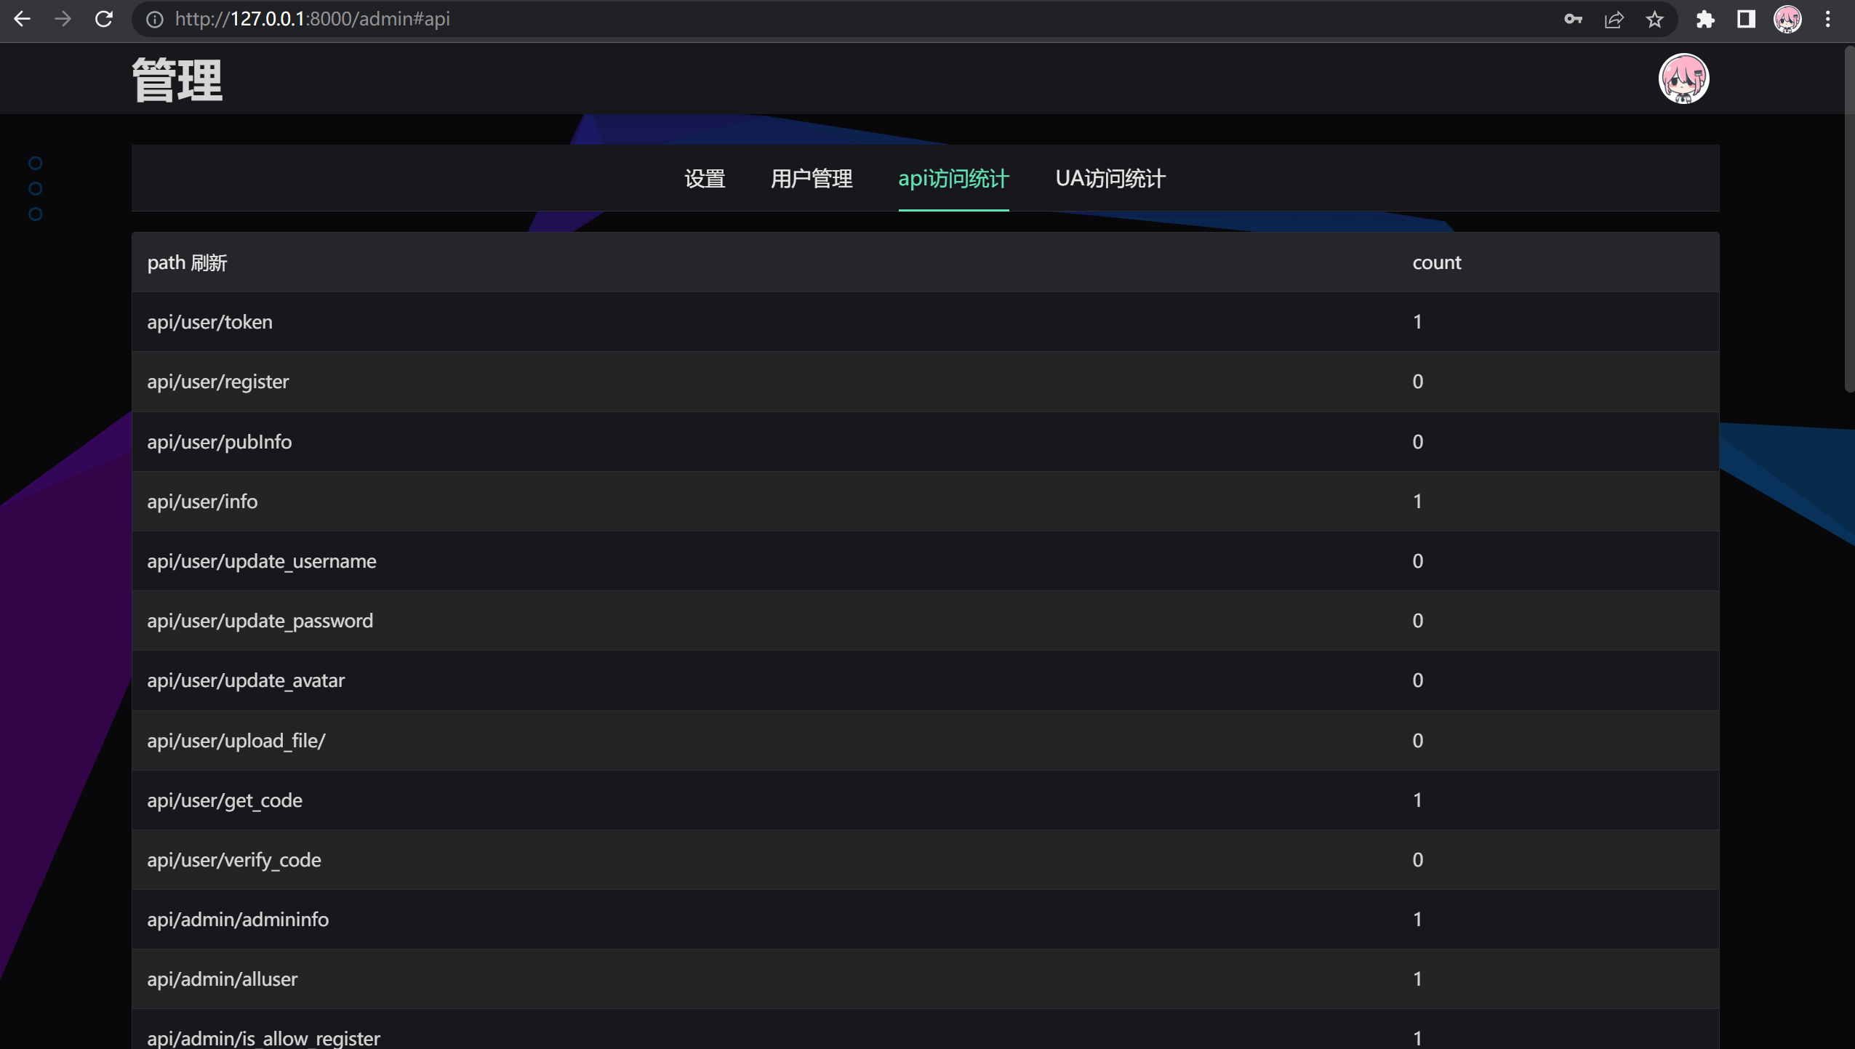Select the api访问统计 tab

click(x=953, y=179)
